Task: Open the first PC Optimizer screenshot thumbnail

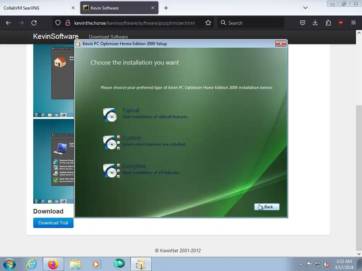Action: (x=54, y=81)
